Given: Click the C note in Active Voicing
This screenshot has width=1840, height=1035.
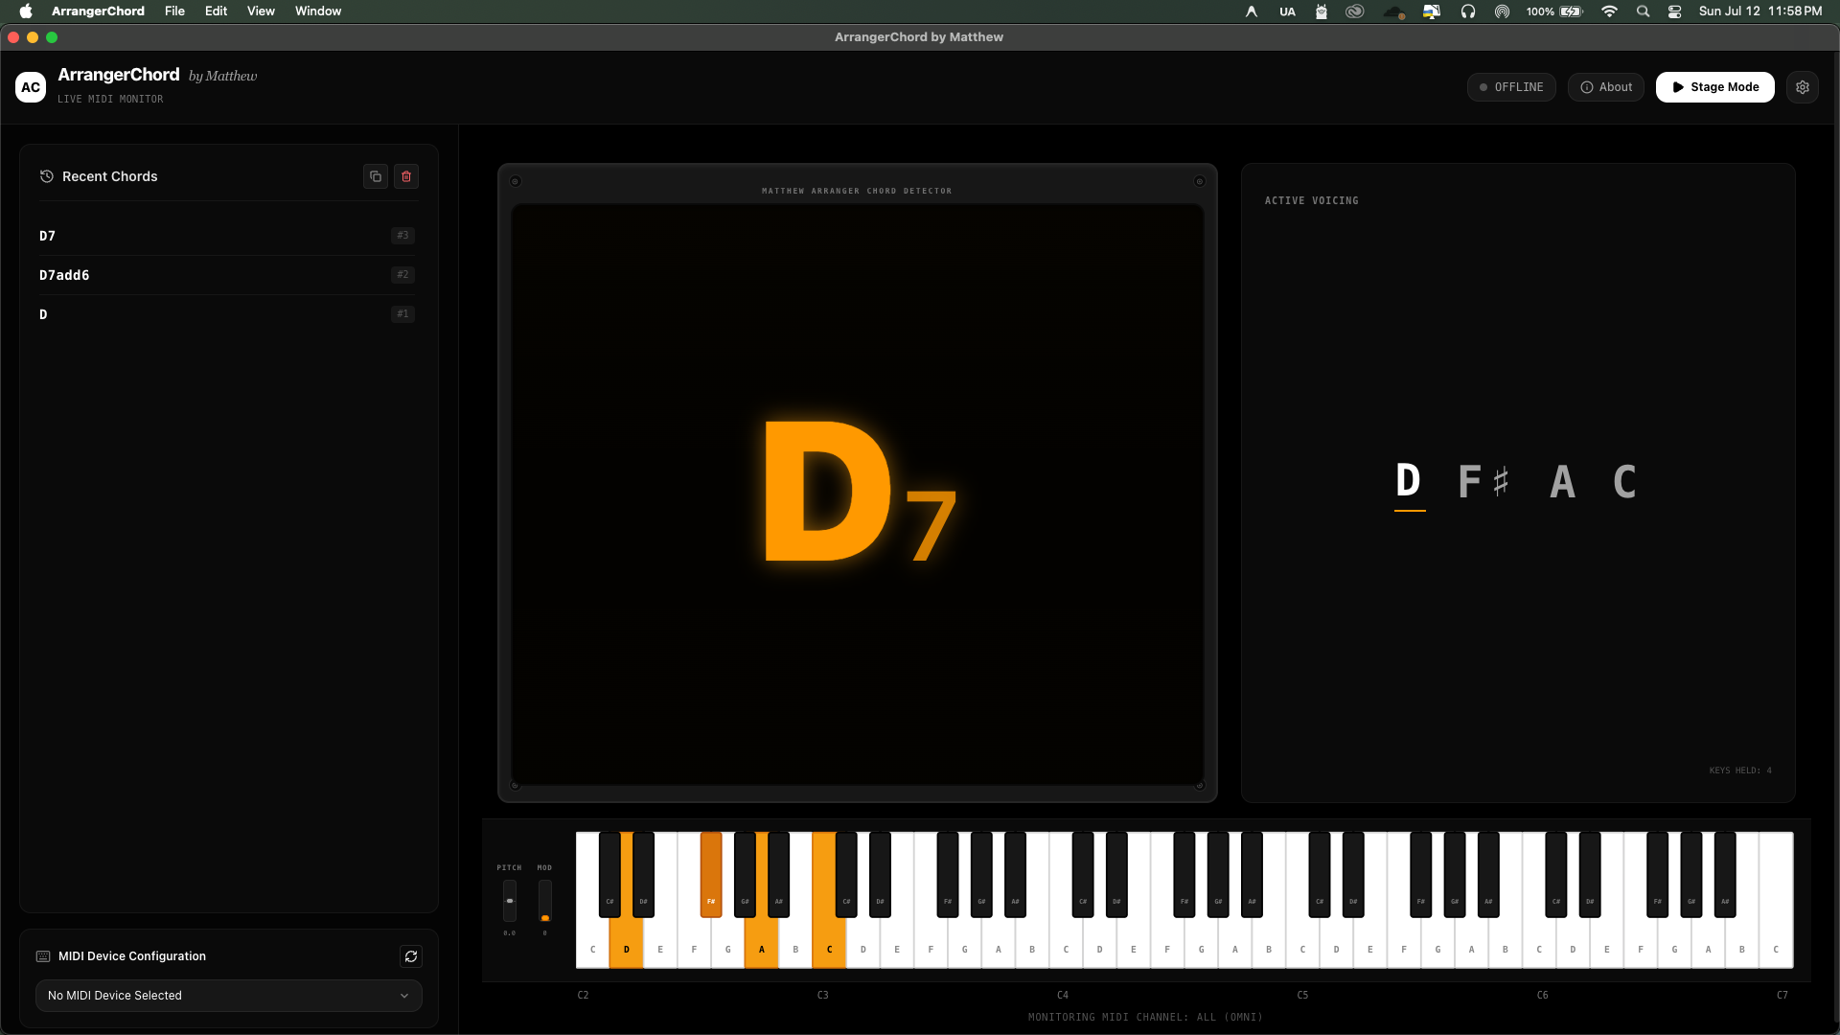Looking at the screenshot, I should 1624,481.
